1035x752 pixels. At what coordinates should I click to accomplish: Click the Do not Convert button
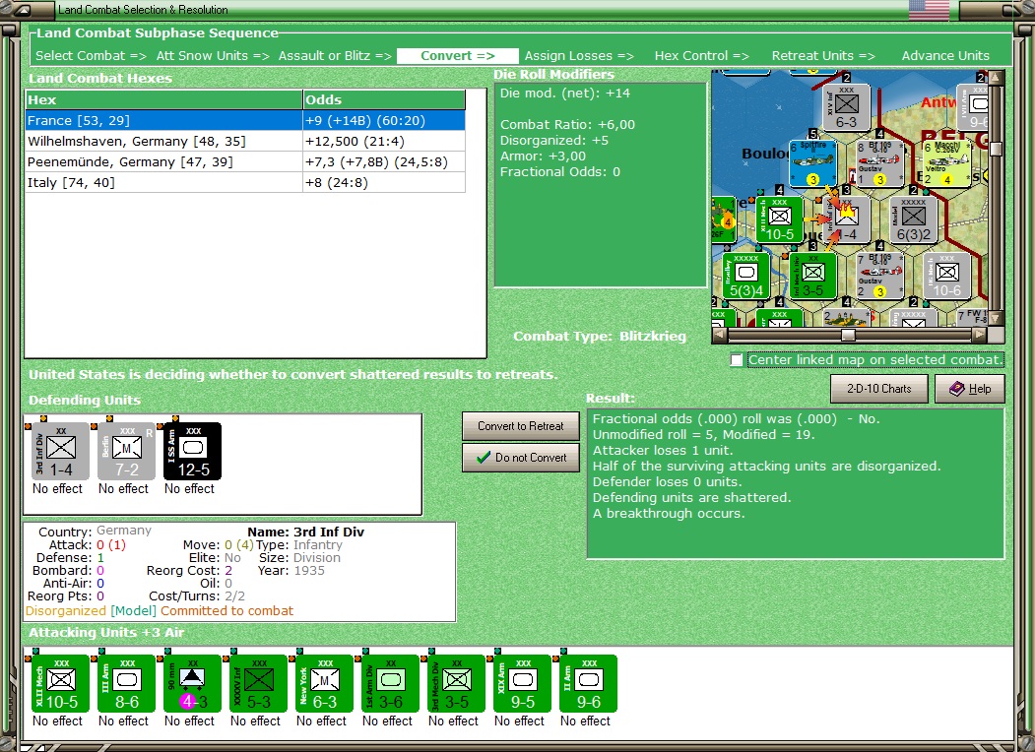point(521,457)
